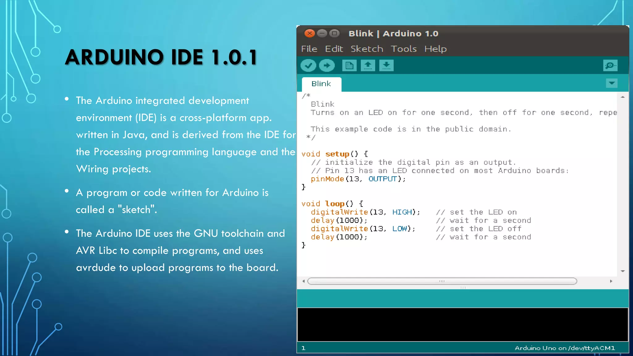Click the Upload arrow button
The height and width of the screenshot is (356, 633).
(x=327, y=66)
